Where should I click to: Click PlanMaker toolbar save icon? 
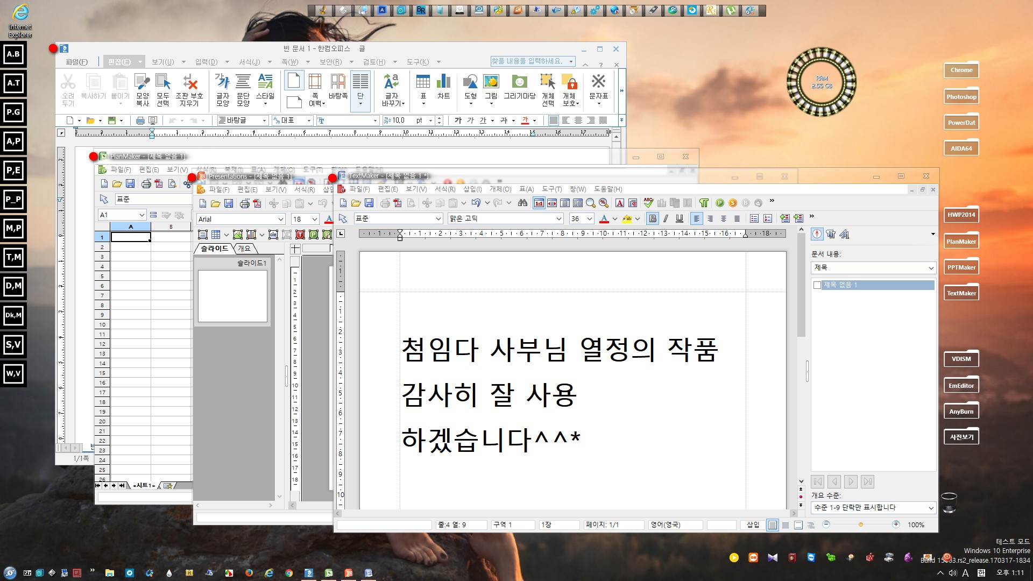[130, 183]
